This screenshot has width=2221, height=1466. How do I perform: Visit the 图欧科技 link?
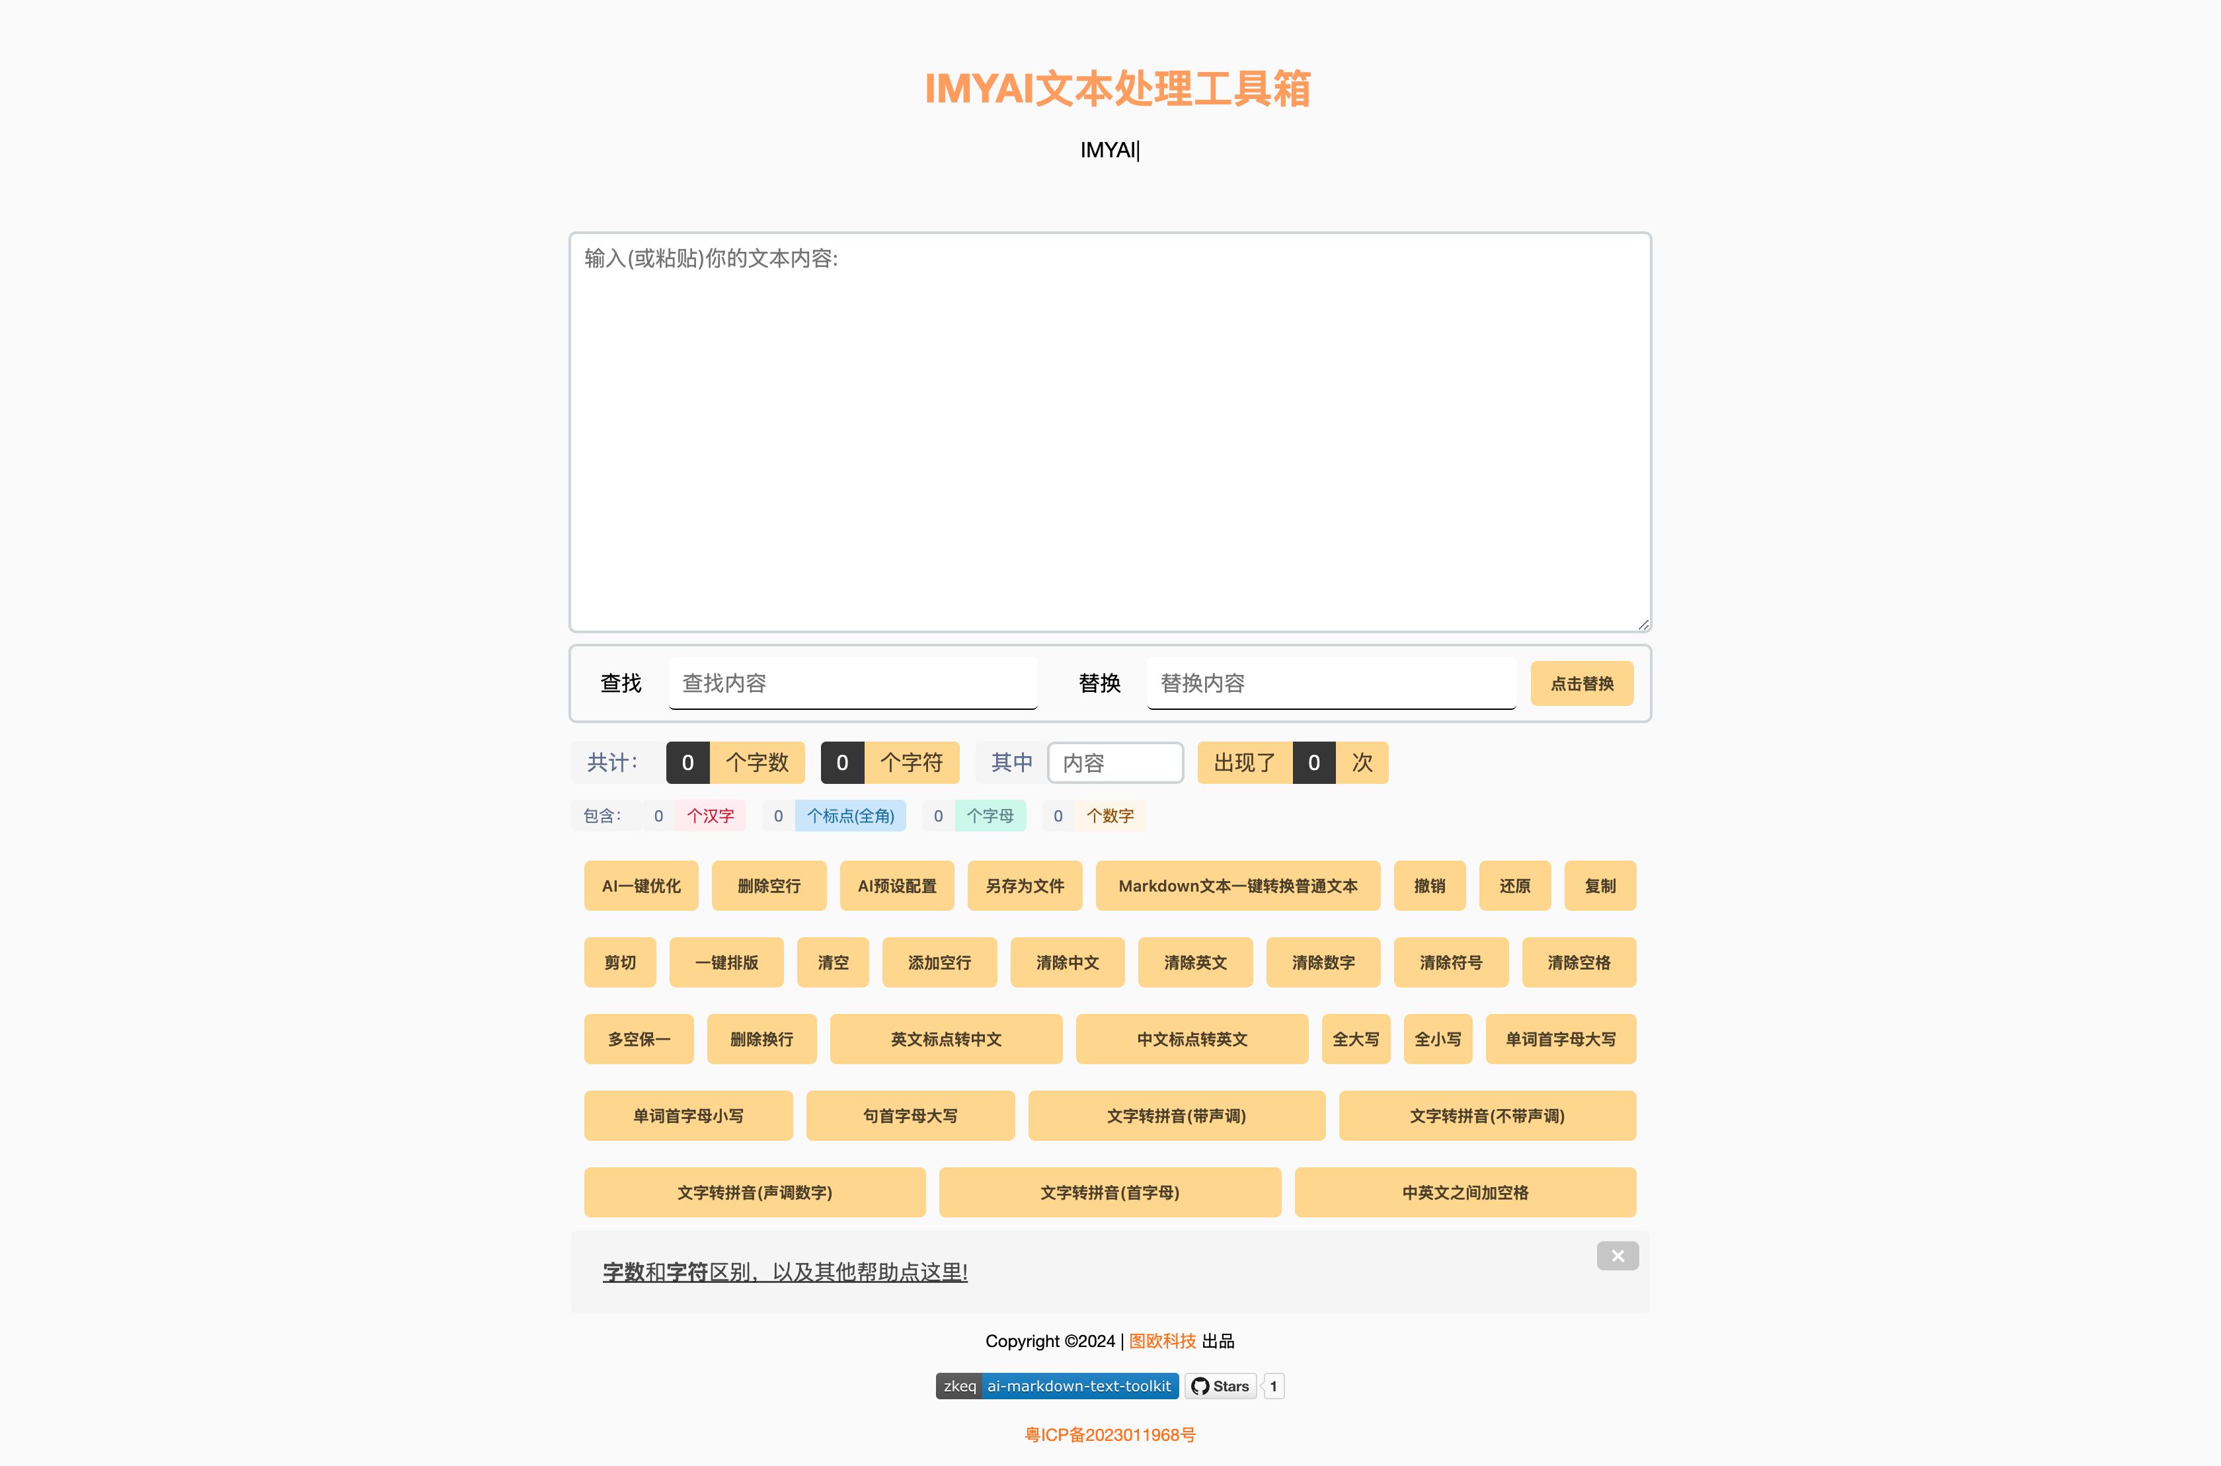pos(1162,1340)
